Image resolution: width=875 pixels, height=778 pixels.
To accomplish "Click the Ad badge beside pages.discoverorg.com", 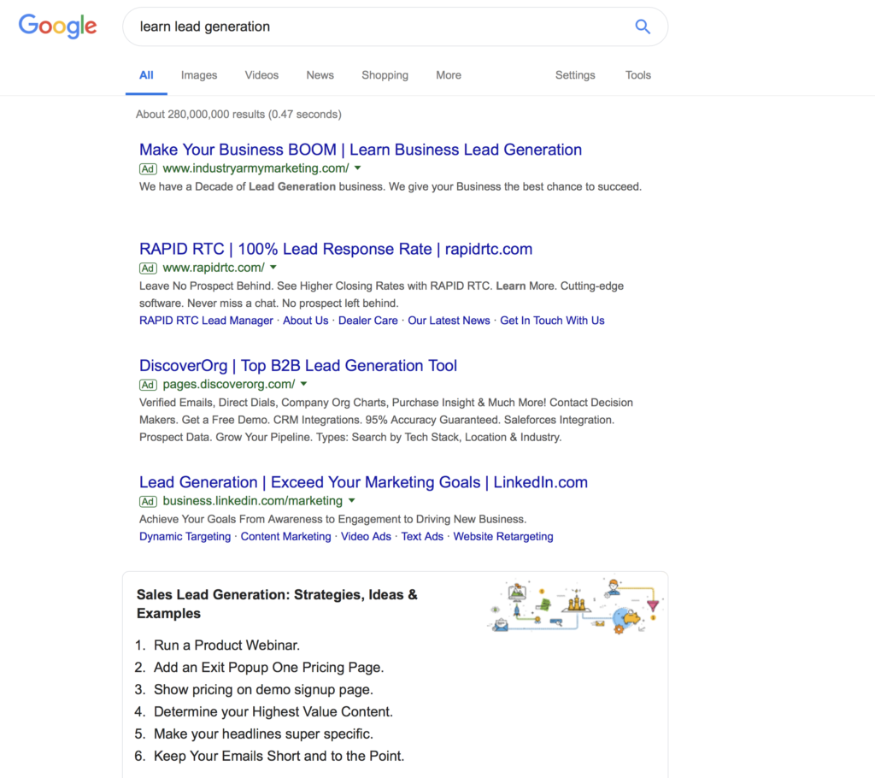I will click(148, 385).
